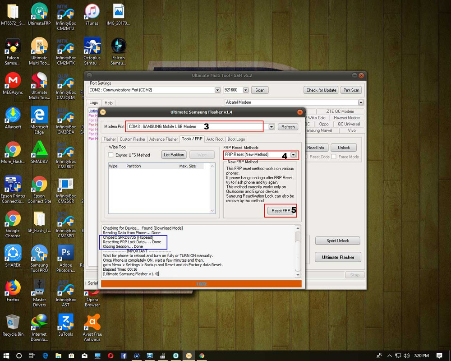Switch to the Custom Flasher tab
Image resolution: width=451 pixels, height=361 pixels.
133,139
